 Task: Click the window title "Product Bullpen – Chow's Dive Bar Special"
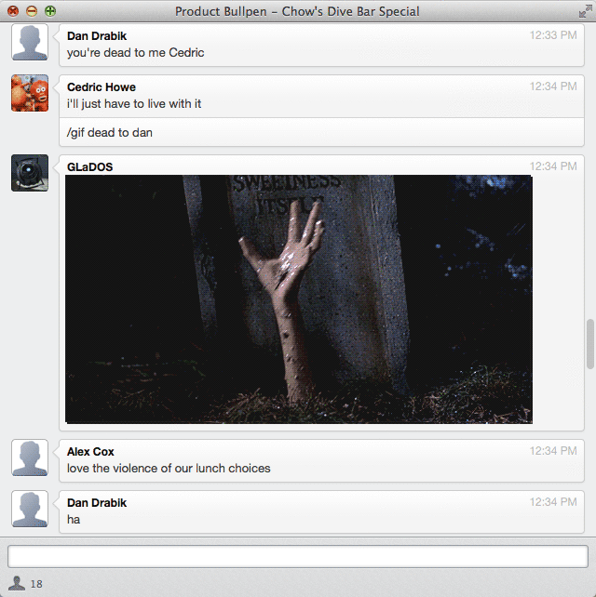coord(297,11)
